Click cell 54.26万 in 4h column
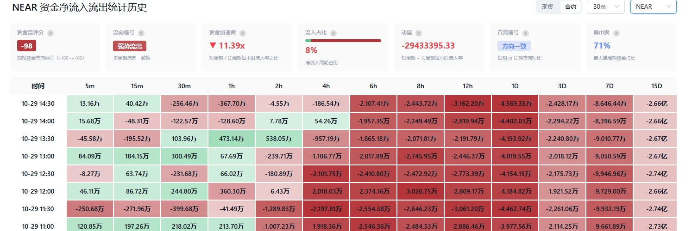Screen dimensions: 698x231 pos(327,121)
